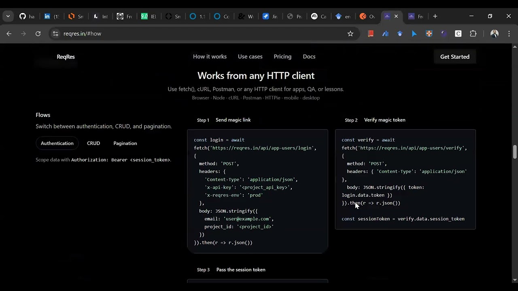Click the red book extension icon
The width and height of the screenshot is (518, 291).
pyautogui.click(x=370, y=34)
